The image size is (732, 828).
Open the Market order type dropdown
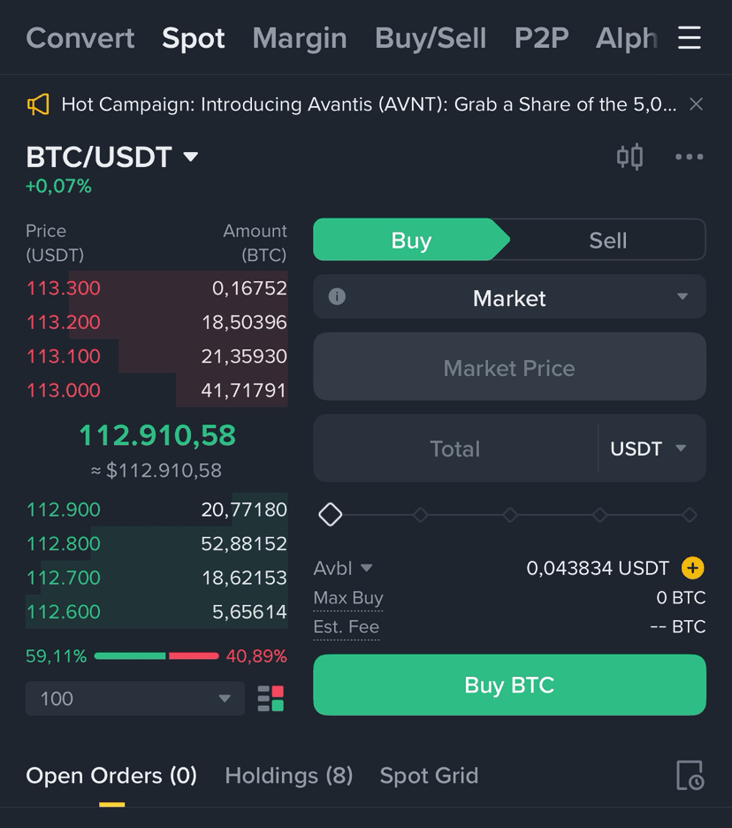[x=509, y=298]
